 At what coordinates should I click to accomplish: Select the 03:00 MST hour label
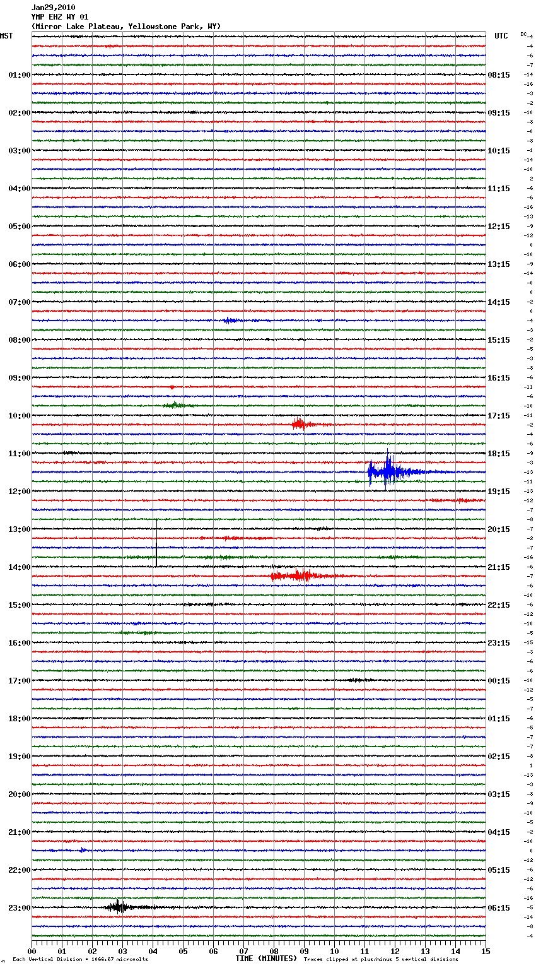(x=20, y=151)
